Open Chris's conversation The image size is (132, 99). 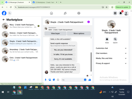tap(21, 59)
